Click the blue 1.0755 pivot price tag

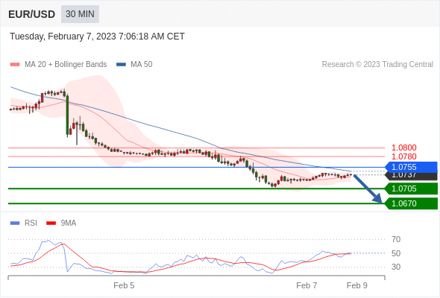[412, 167]
